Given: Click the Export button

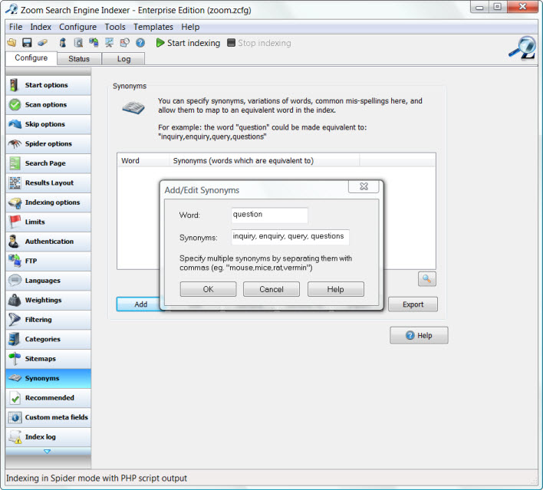Looking at the screenshot, I should click(x=413, y=304).
